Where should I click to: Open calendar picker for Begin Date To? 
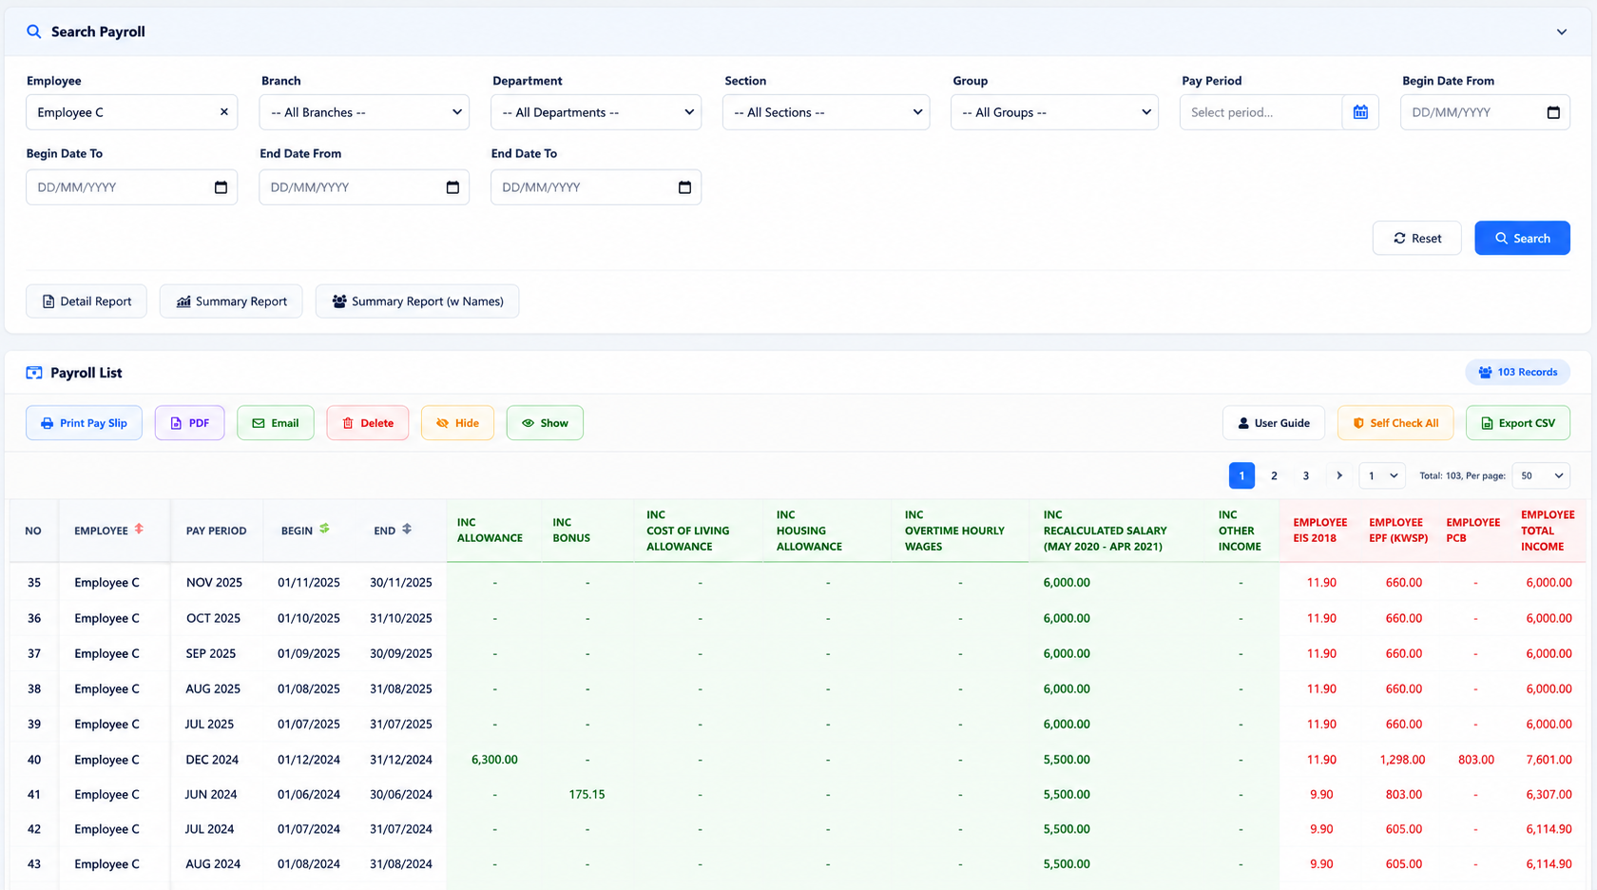pyautogui.click(x=221, y=187)
